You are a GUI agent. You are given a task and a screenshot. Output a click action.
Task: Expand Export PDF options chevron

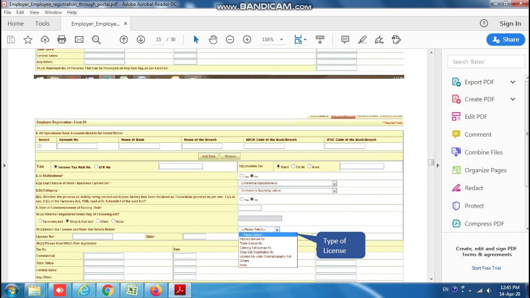[513, 82]
